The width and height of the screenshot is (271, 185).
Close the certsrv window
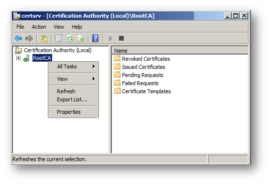244,16
